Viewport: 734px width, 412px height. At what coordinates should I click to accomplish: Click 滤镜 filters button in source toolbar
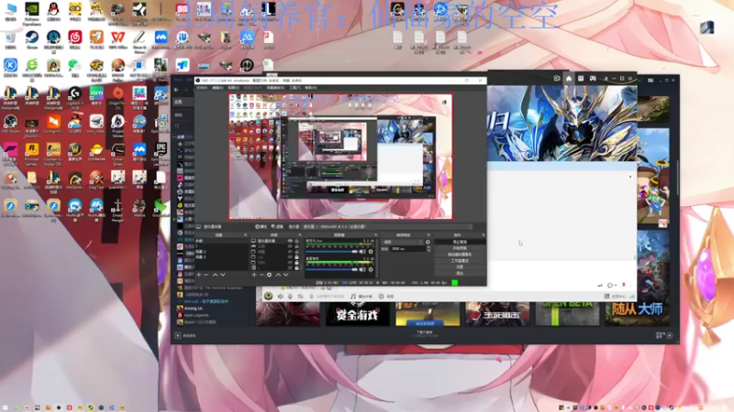[x=277, y=226]
